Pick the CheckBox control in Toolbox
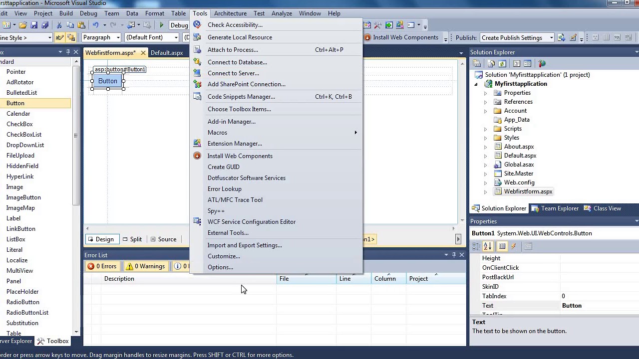The width and height of the screenshot is (639, 359). click(x=19, y=124)
